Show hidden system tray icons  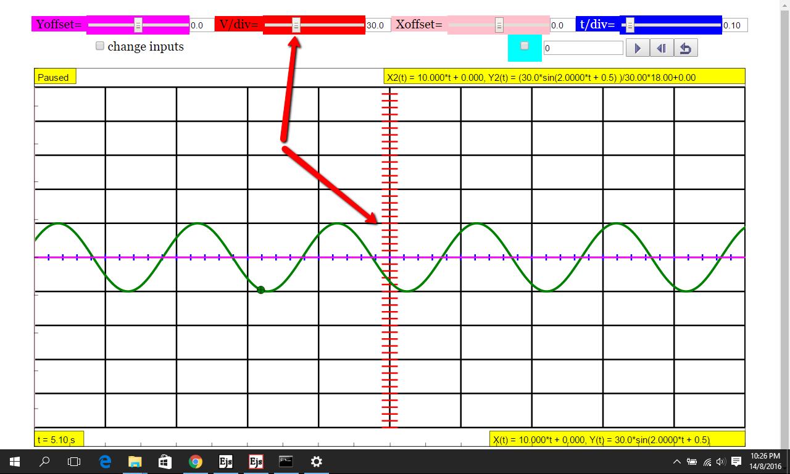point(677,462)
